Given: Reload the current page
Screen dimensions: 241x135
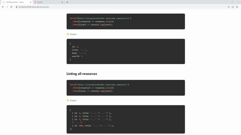Looking at the screenshot, I should coord(11,7).
